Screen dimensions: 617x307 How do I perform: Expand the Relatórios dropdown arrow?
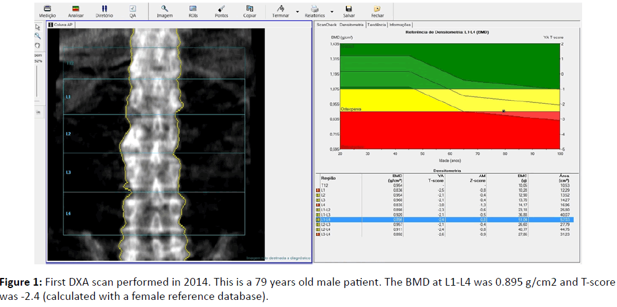tap(332, 11)
